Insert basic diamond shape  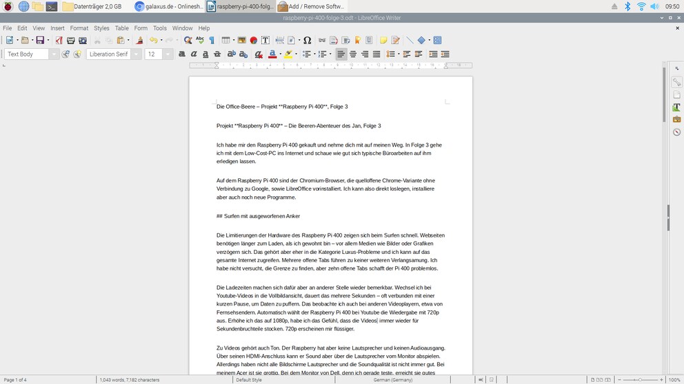[x=421, y=40]
